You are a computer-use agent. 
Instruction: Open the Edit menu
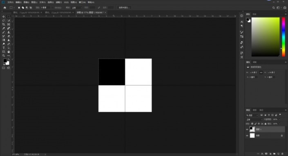[18, 2]
